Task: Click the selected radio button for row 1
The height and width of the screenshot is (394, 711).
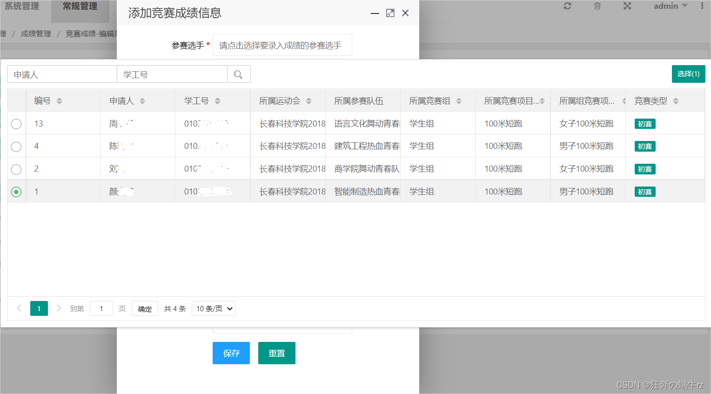Action: 16,192
